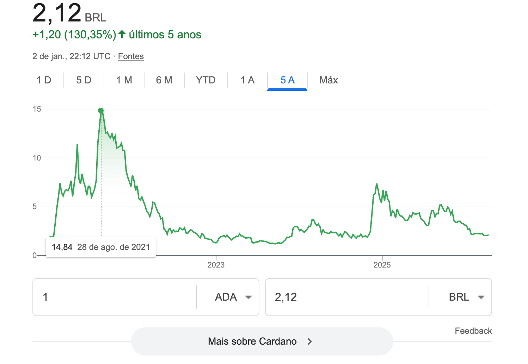Screen dimensions: 528x364
Task: Select the 5 D time range tab
Action: (84, 80)
